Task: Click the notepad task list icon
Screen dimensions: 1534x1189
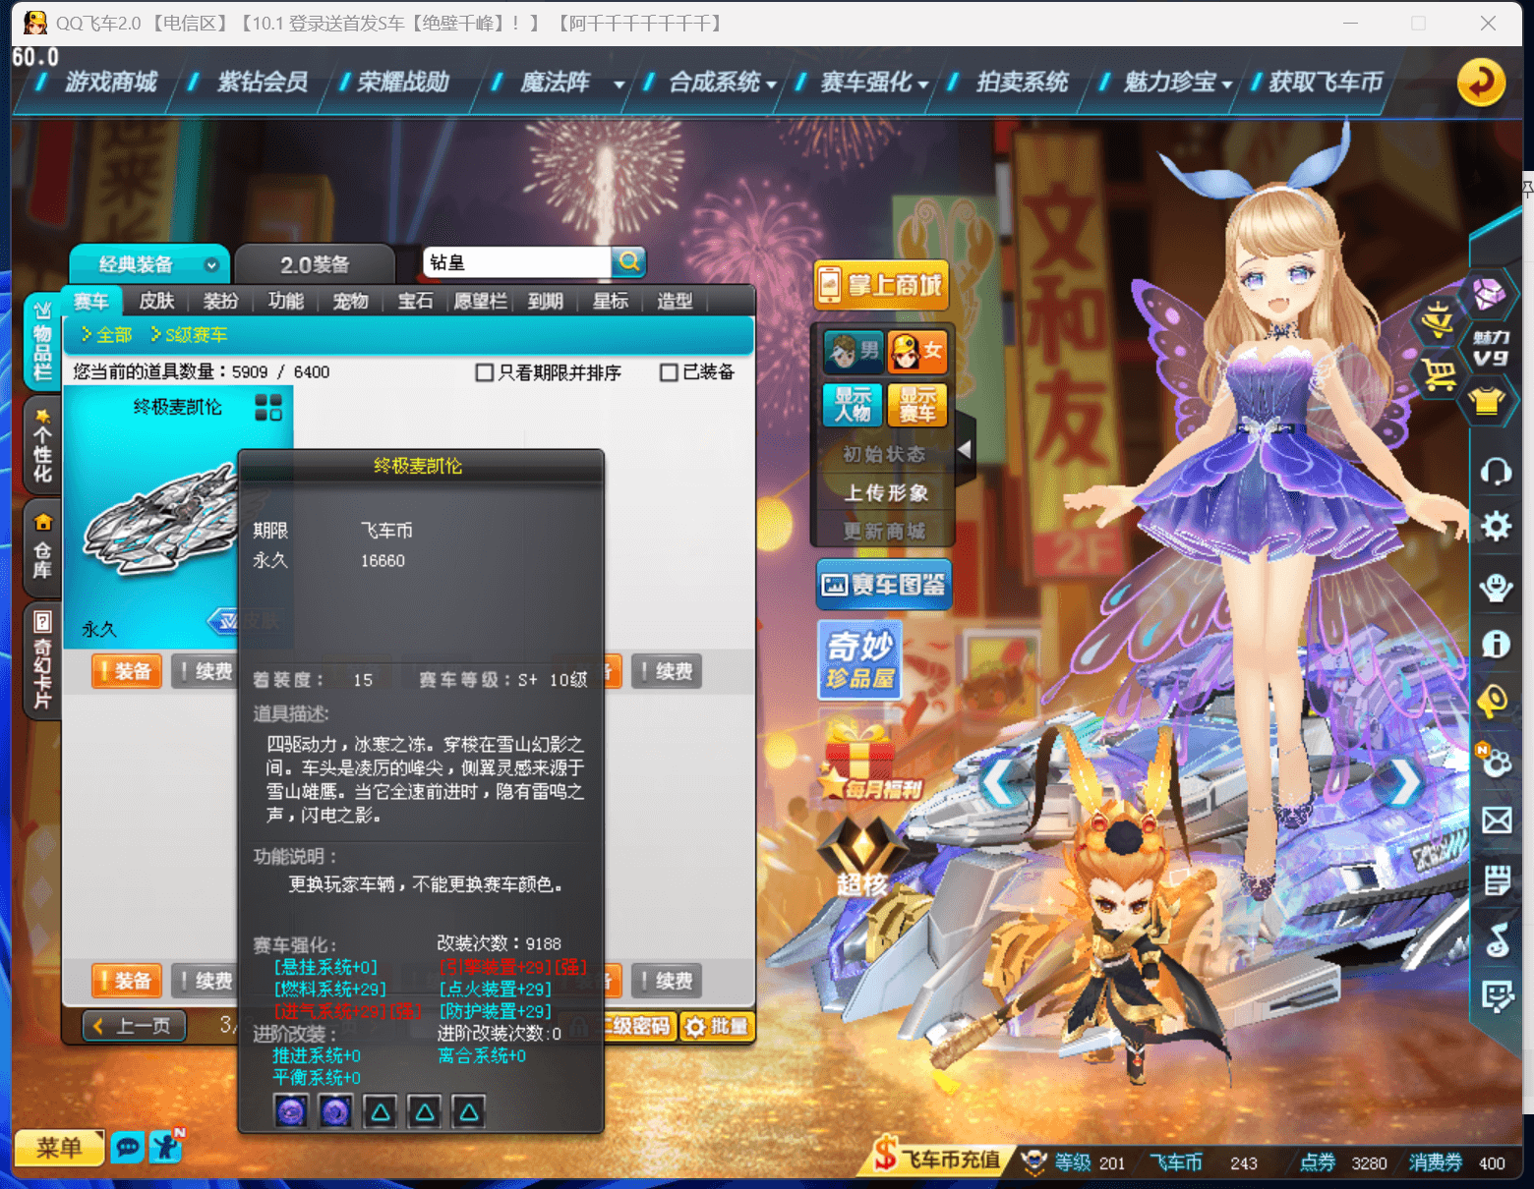Action: (x=1497, y=880)
